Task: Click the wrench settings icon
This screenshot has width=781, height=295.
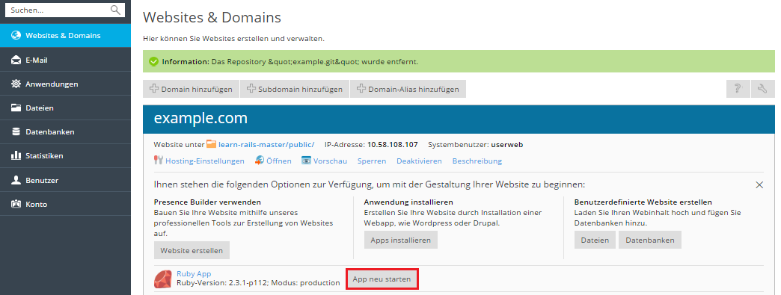Action: click(x=762, y=89)
